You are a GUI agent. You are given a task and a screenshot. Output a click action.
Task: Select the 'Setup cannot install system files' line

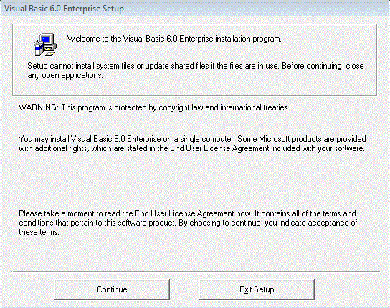(196, 66)
